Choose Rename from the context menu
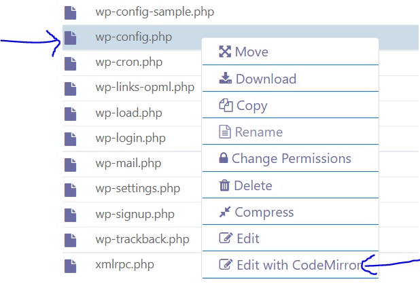 290,132
